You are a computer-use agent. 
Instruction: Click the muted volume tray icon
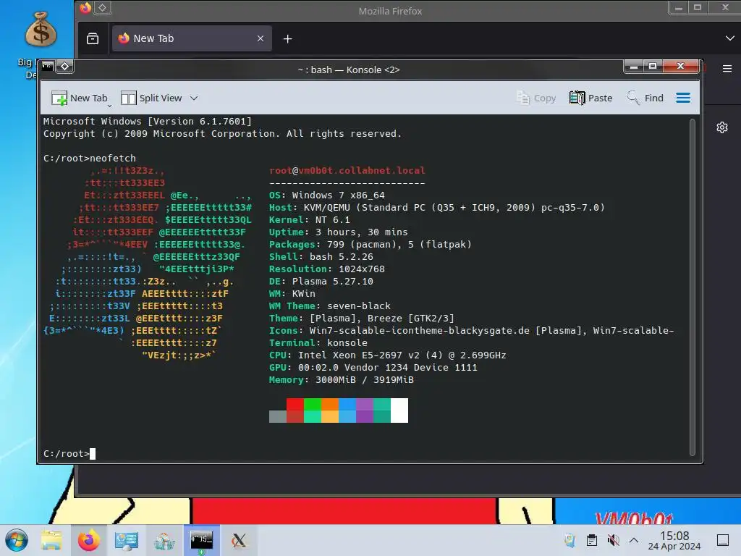(613, 540)
